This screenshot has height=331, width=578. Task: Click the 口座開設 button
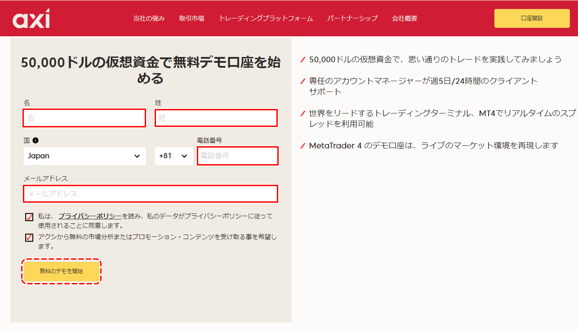532,18
